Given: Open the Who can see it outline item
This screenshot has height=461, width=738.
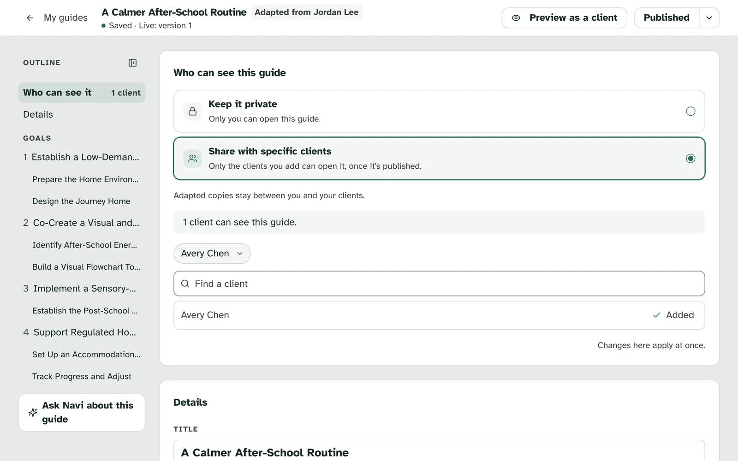Looking at the screenshot, I should coord(82,93).
